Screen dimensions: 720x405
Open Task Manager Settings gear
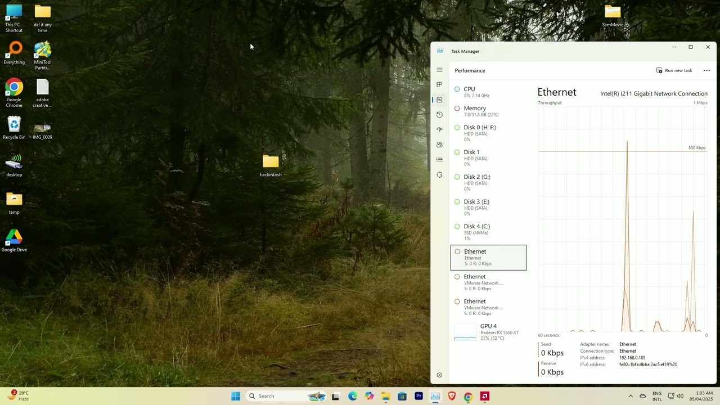(439, 375)
